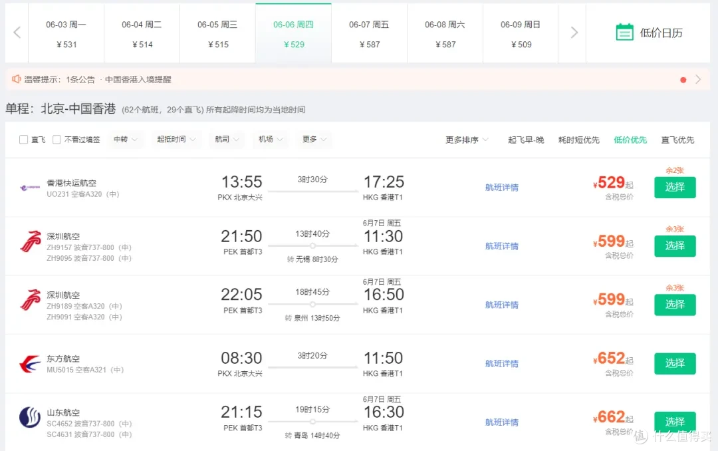
Task: Choose the ¥652 China Eastern flight
Action: pyautogui.click(x=675, y=363)
